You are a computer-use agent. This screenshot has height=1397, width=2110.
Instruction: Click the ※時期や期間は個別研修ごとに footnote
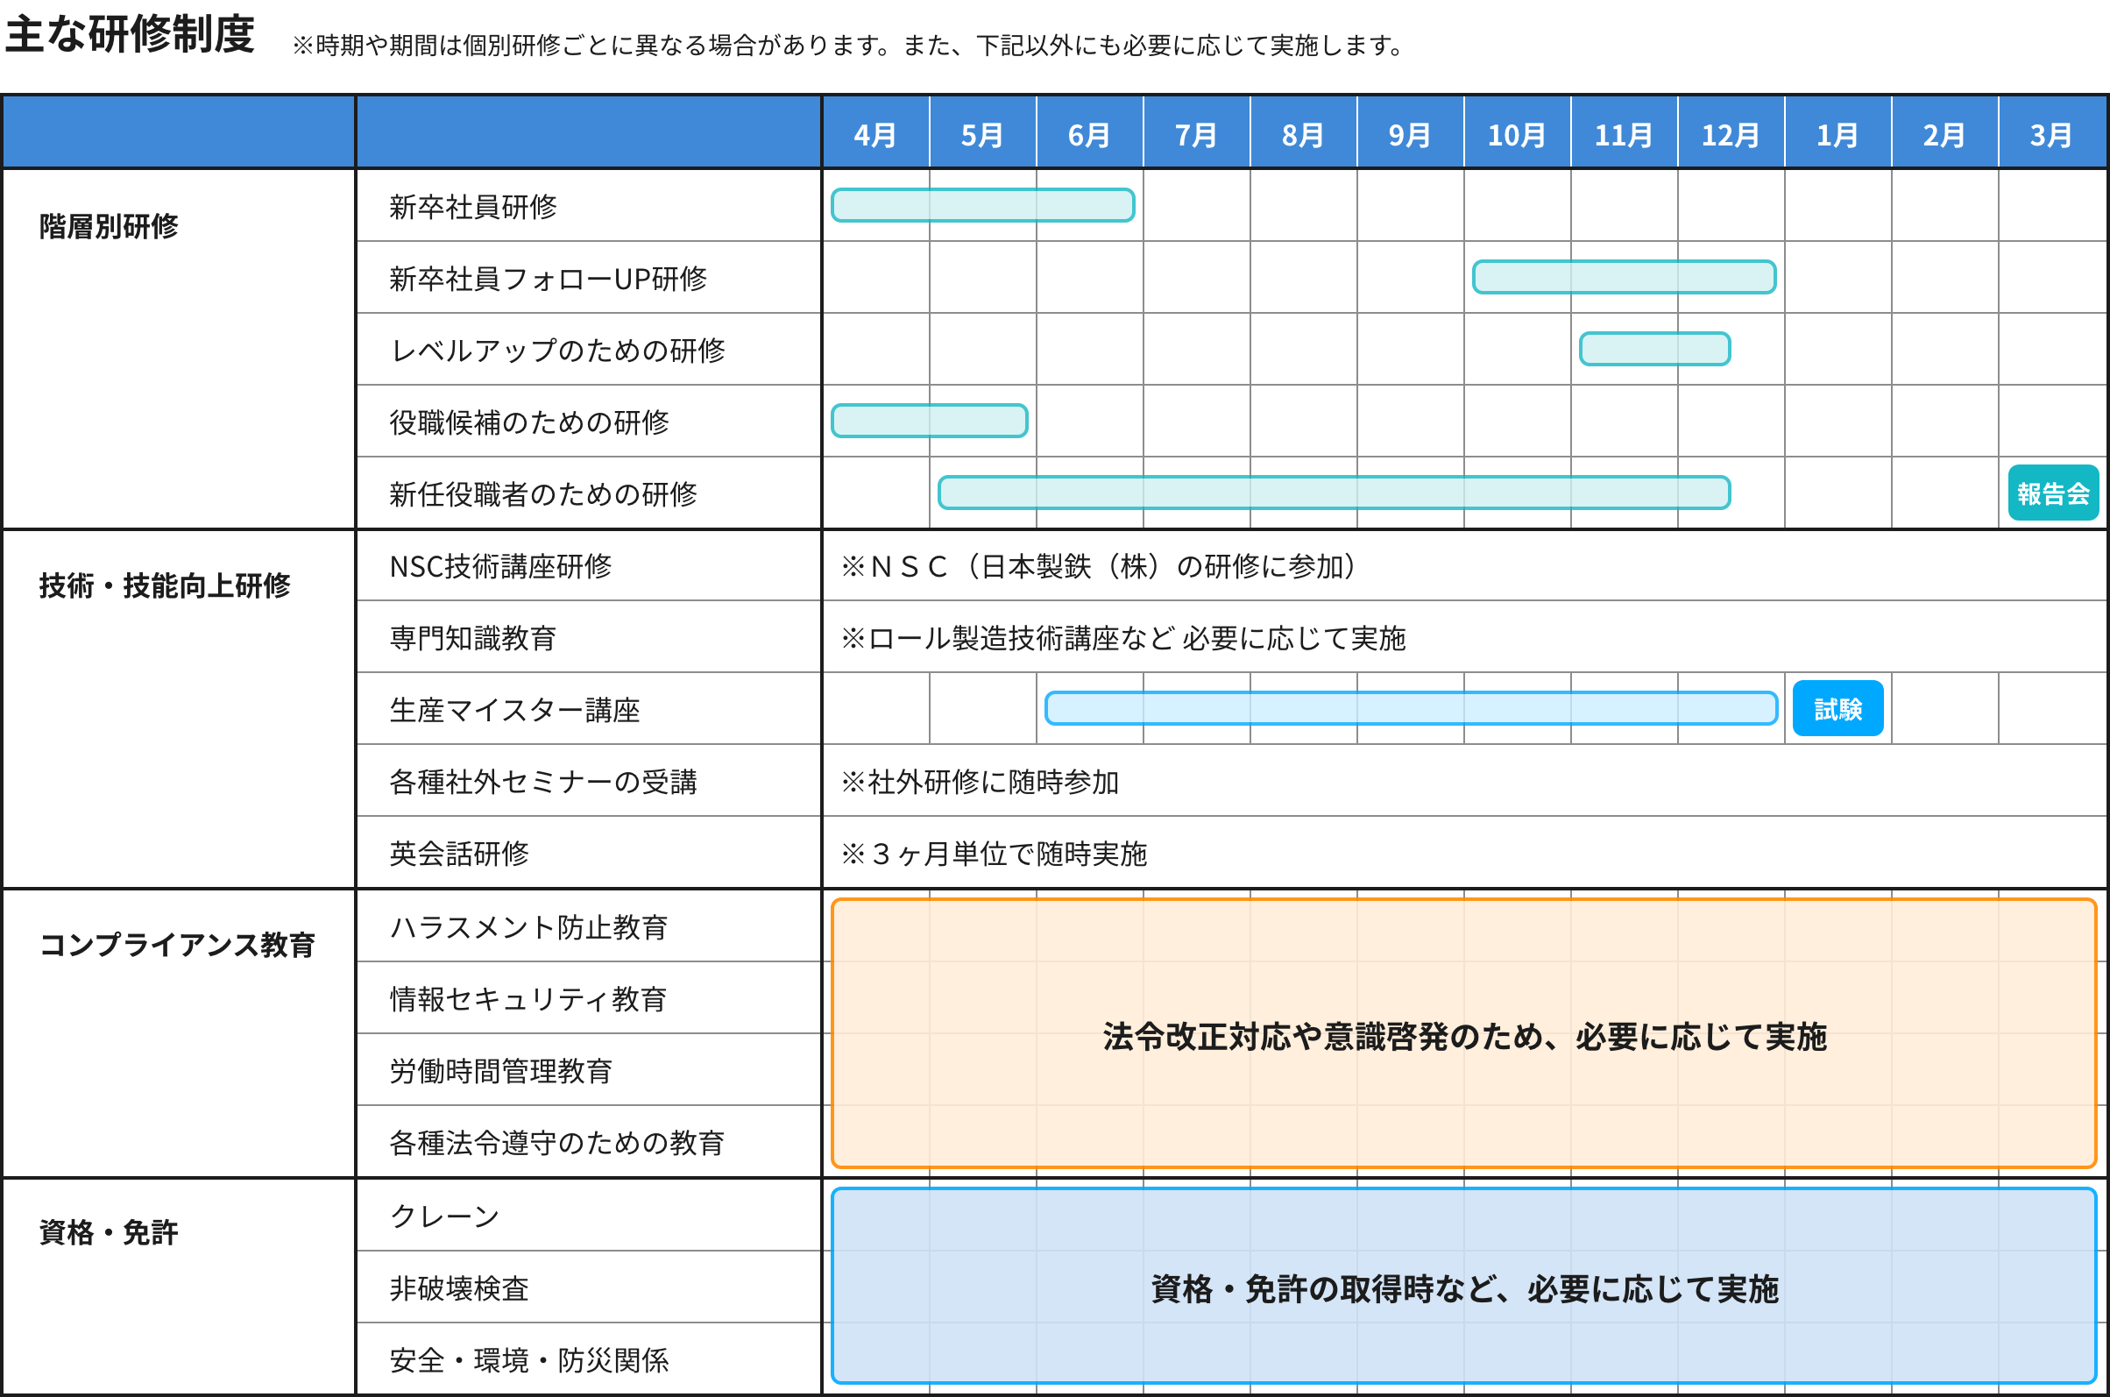point(849,45)
